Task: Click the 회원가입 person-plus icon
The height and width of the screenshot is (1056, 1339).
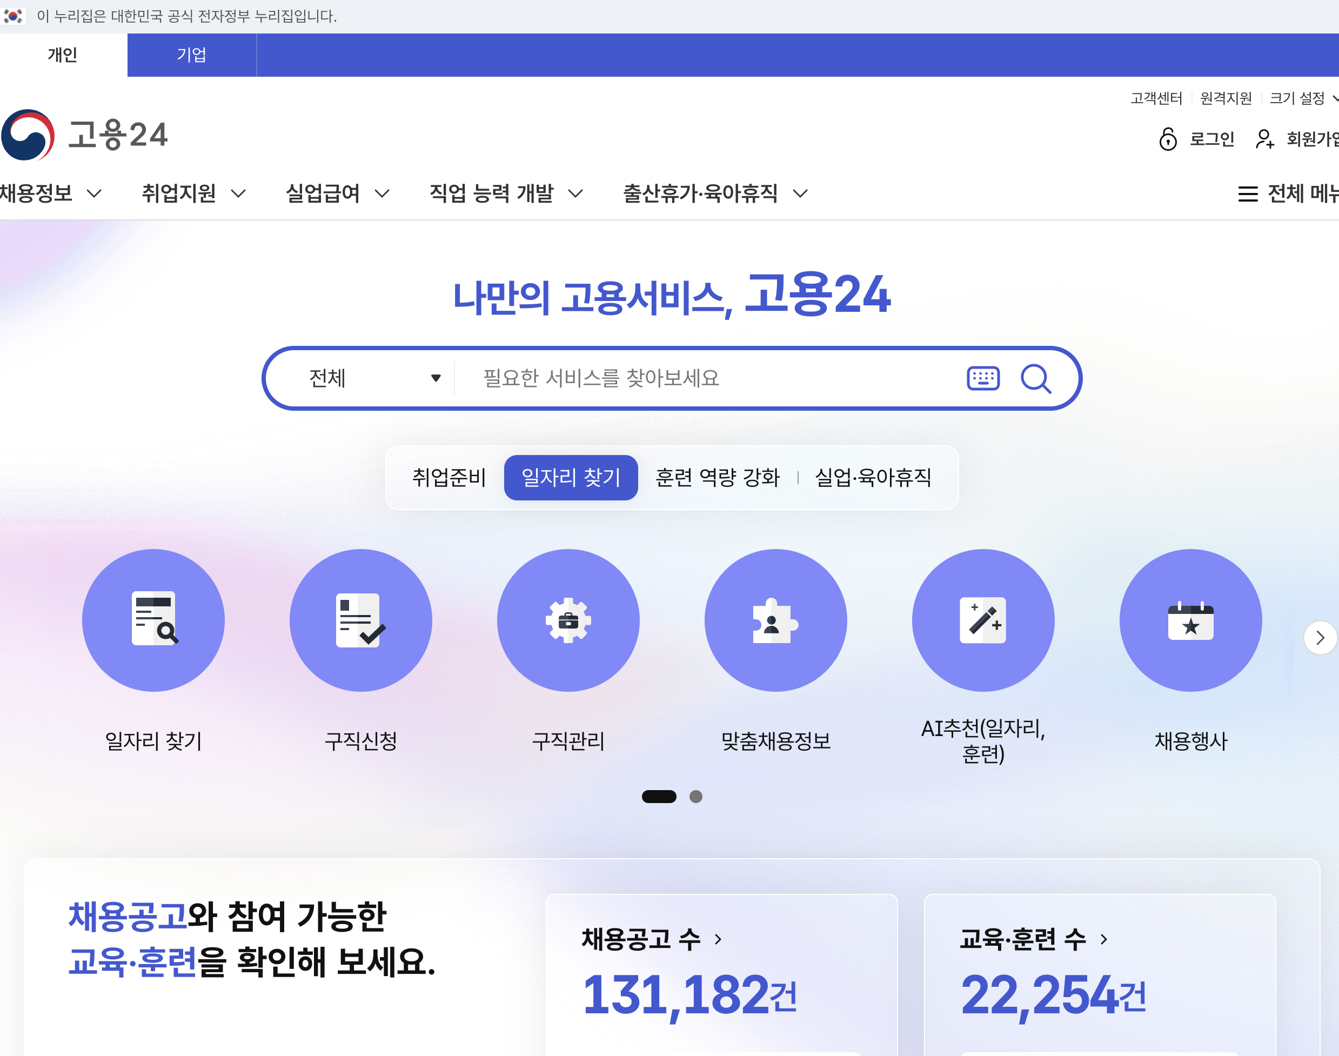Action: 1265,138
